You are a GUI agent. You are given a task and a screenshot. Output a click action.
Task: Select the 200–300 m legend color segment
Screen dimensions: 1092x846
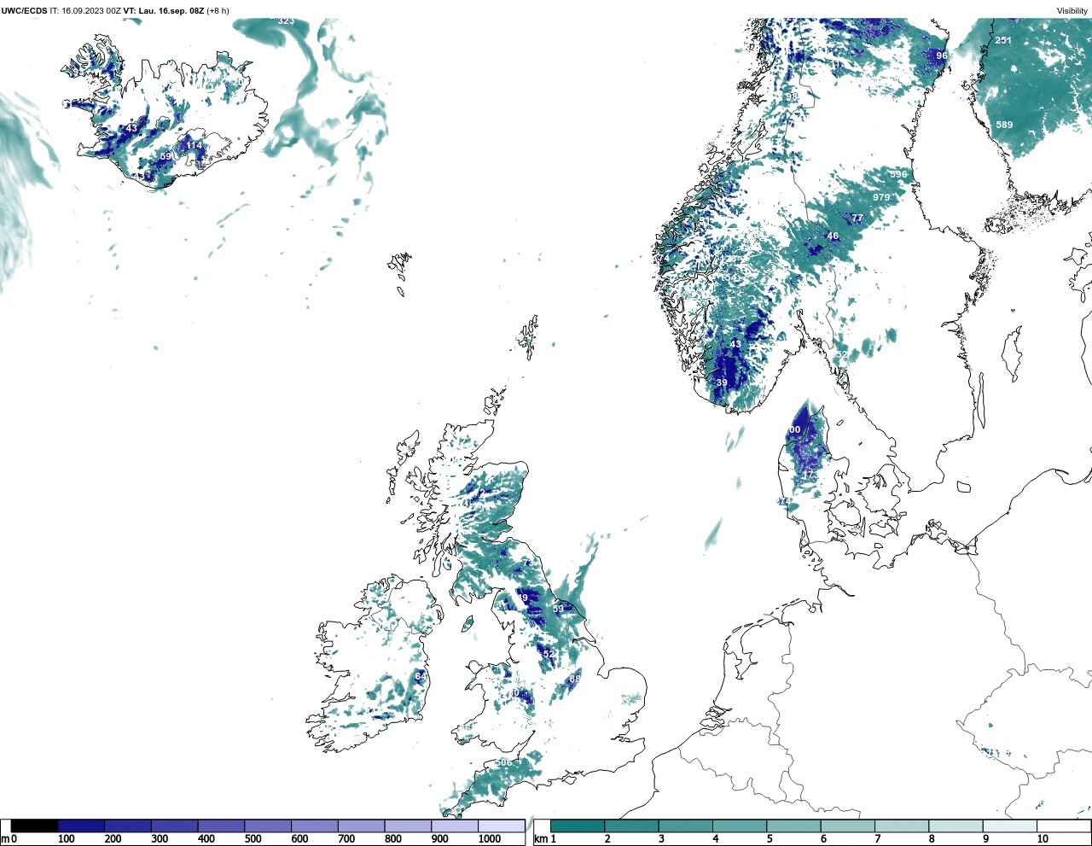128,826
